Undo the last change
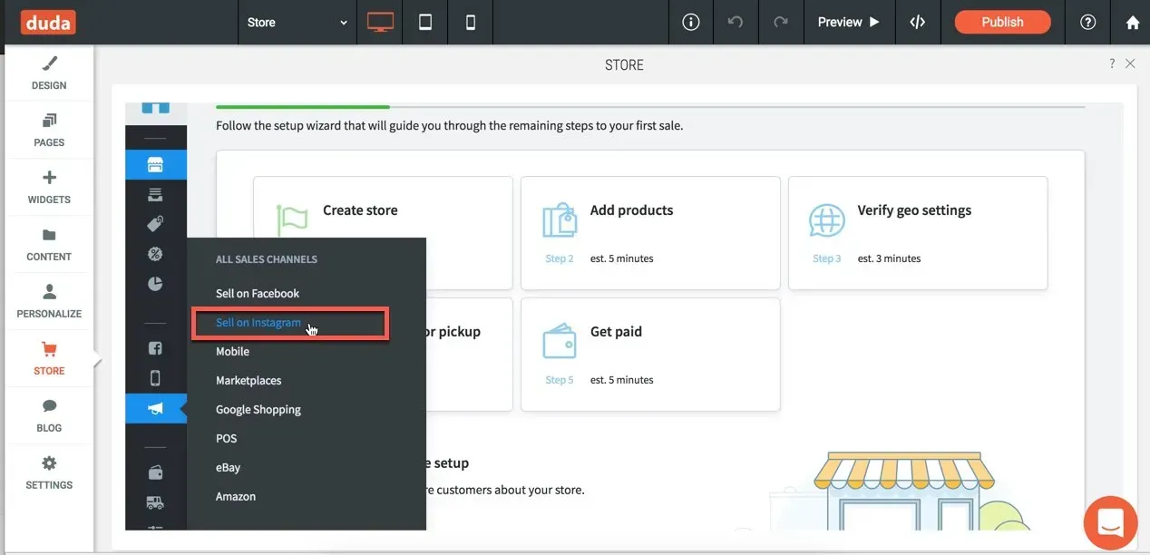Viewport: 1150px width, 555px height. click(736, 23)
